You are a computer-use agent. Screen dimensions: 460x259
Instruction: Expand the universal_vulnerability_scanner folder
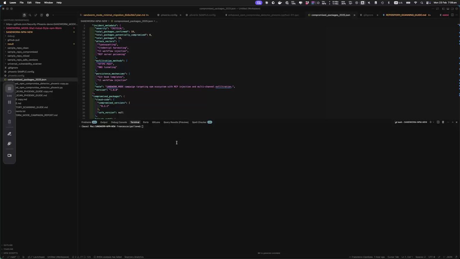[24, 64]
